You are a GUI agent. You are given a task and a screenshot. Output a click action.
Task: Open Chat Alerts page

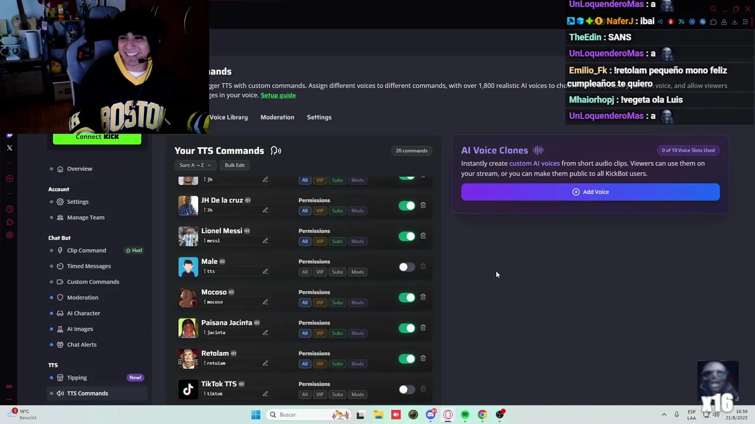(x=81, y=344)
